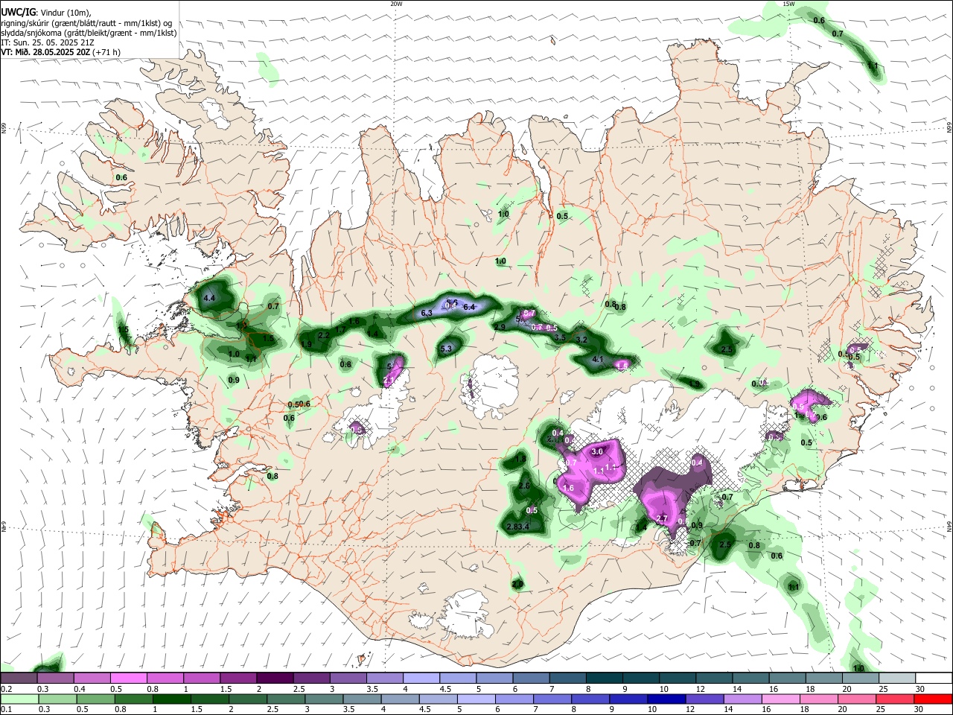Click the pale grey snow swatch 25–30
This screenshot has width=953, height=715.
click(897, 678)
